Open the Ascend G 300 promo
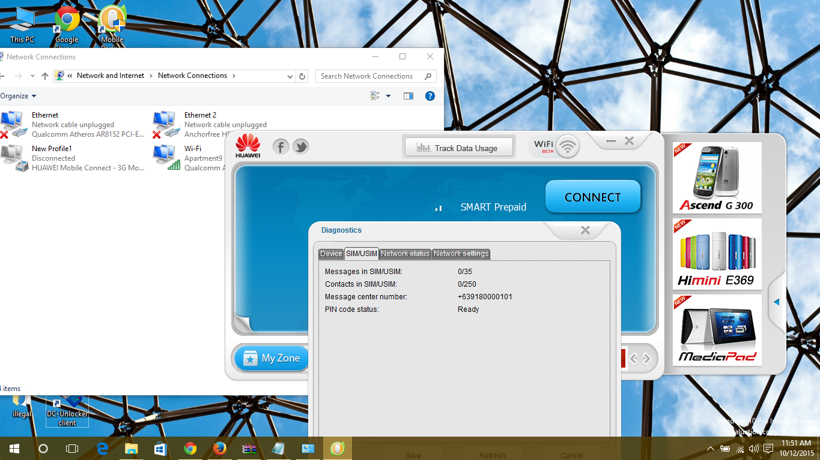 [x=717, y=178]
